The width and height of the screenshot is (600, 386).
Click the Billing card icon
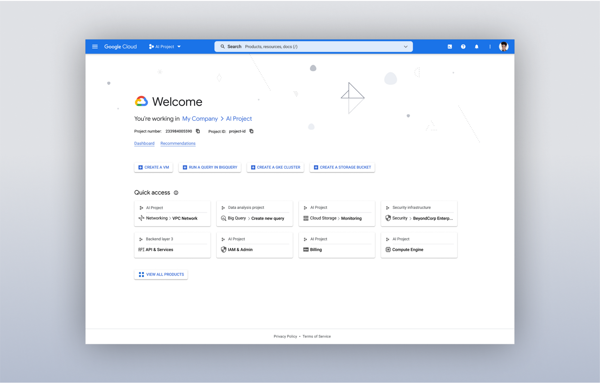(306, 250)
